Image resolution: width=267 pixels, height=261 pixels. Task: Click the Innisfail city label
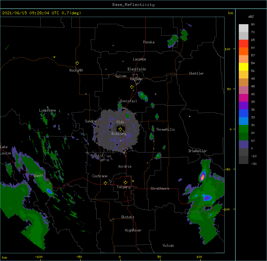pos(129,101)
